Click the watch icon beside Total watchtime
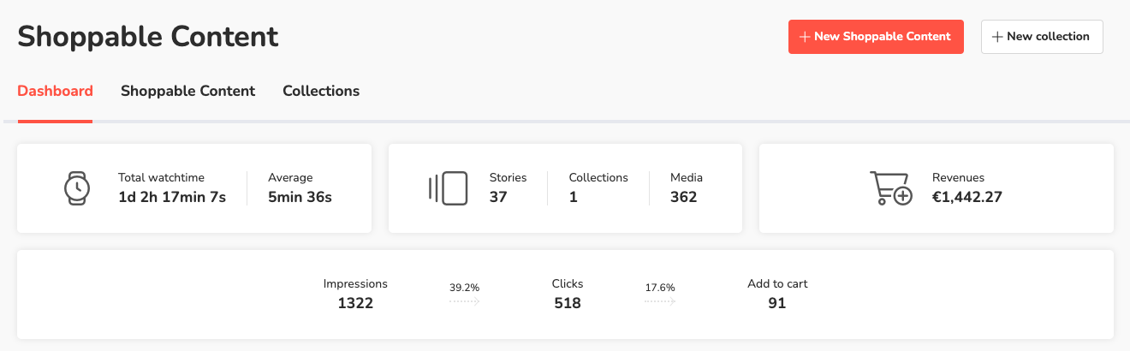 [x=77, y=187]
